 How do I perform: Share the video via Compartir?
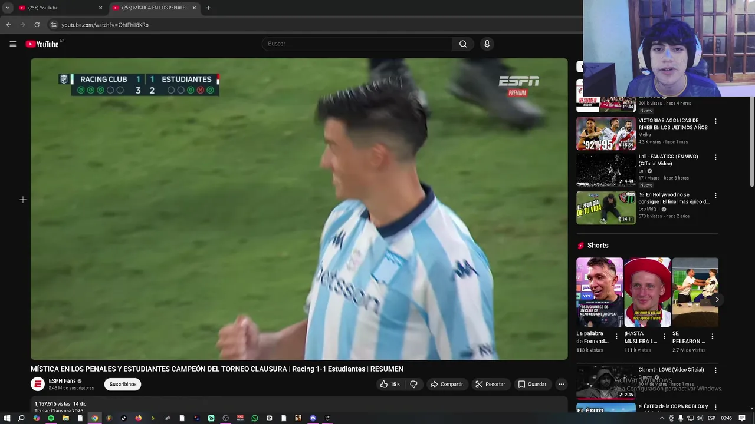click(x=447, y=384)
